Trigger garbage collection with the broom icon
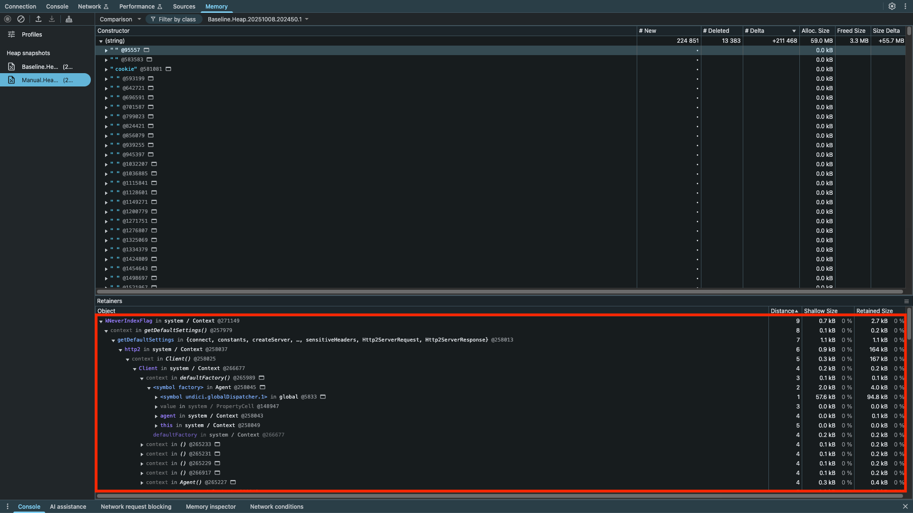Screen dimensions: 913x513 pyautogui.click(x=68, y=19)
